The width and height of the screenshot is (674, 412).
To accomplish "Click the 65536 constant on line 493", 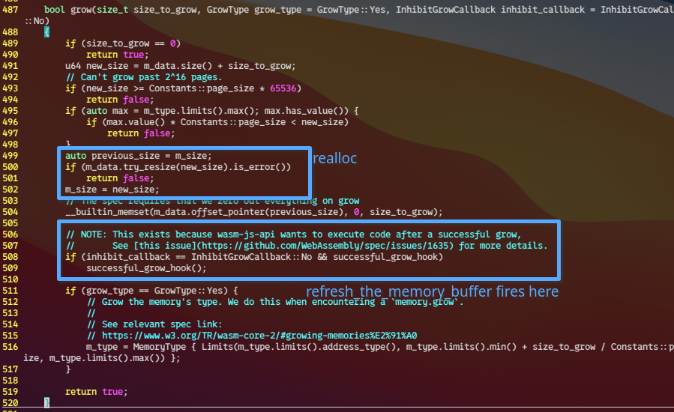I will click(283, 88).
